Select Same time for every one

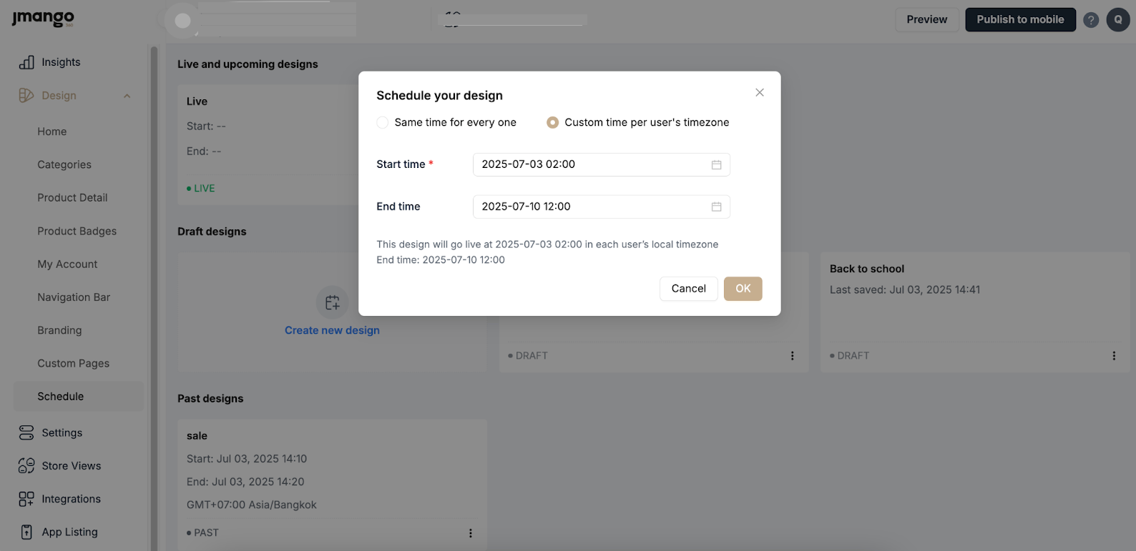click(383, 122)
